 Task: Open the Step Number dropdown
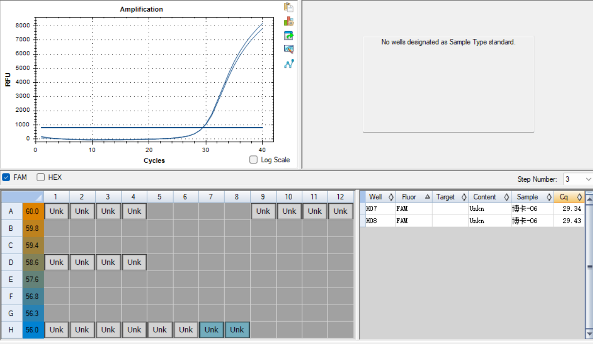pyautogui.click(x=578, y=179)
